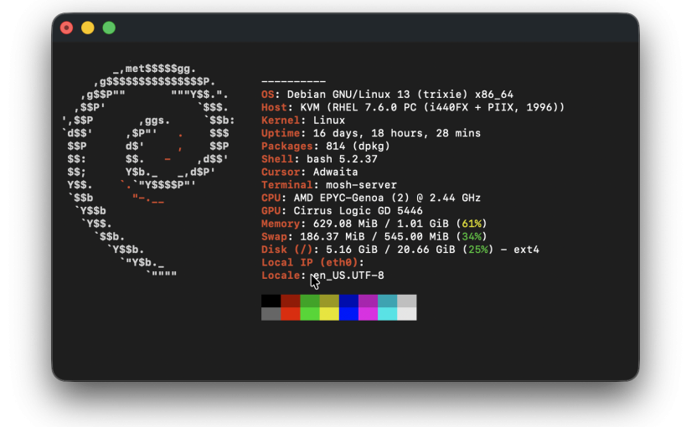Image resolution: width=691 pixels, height=427 pixels.
Task: Close the terminal window with red button
Action: tap(66, 28)
